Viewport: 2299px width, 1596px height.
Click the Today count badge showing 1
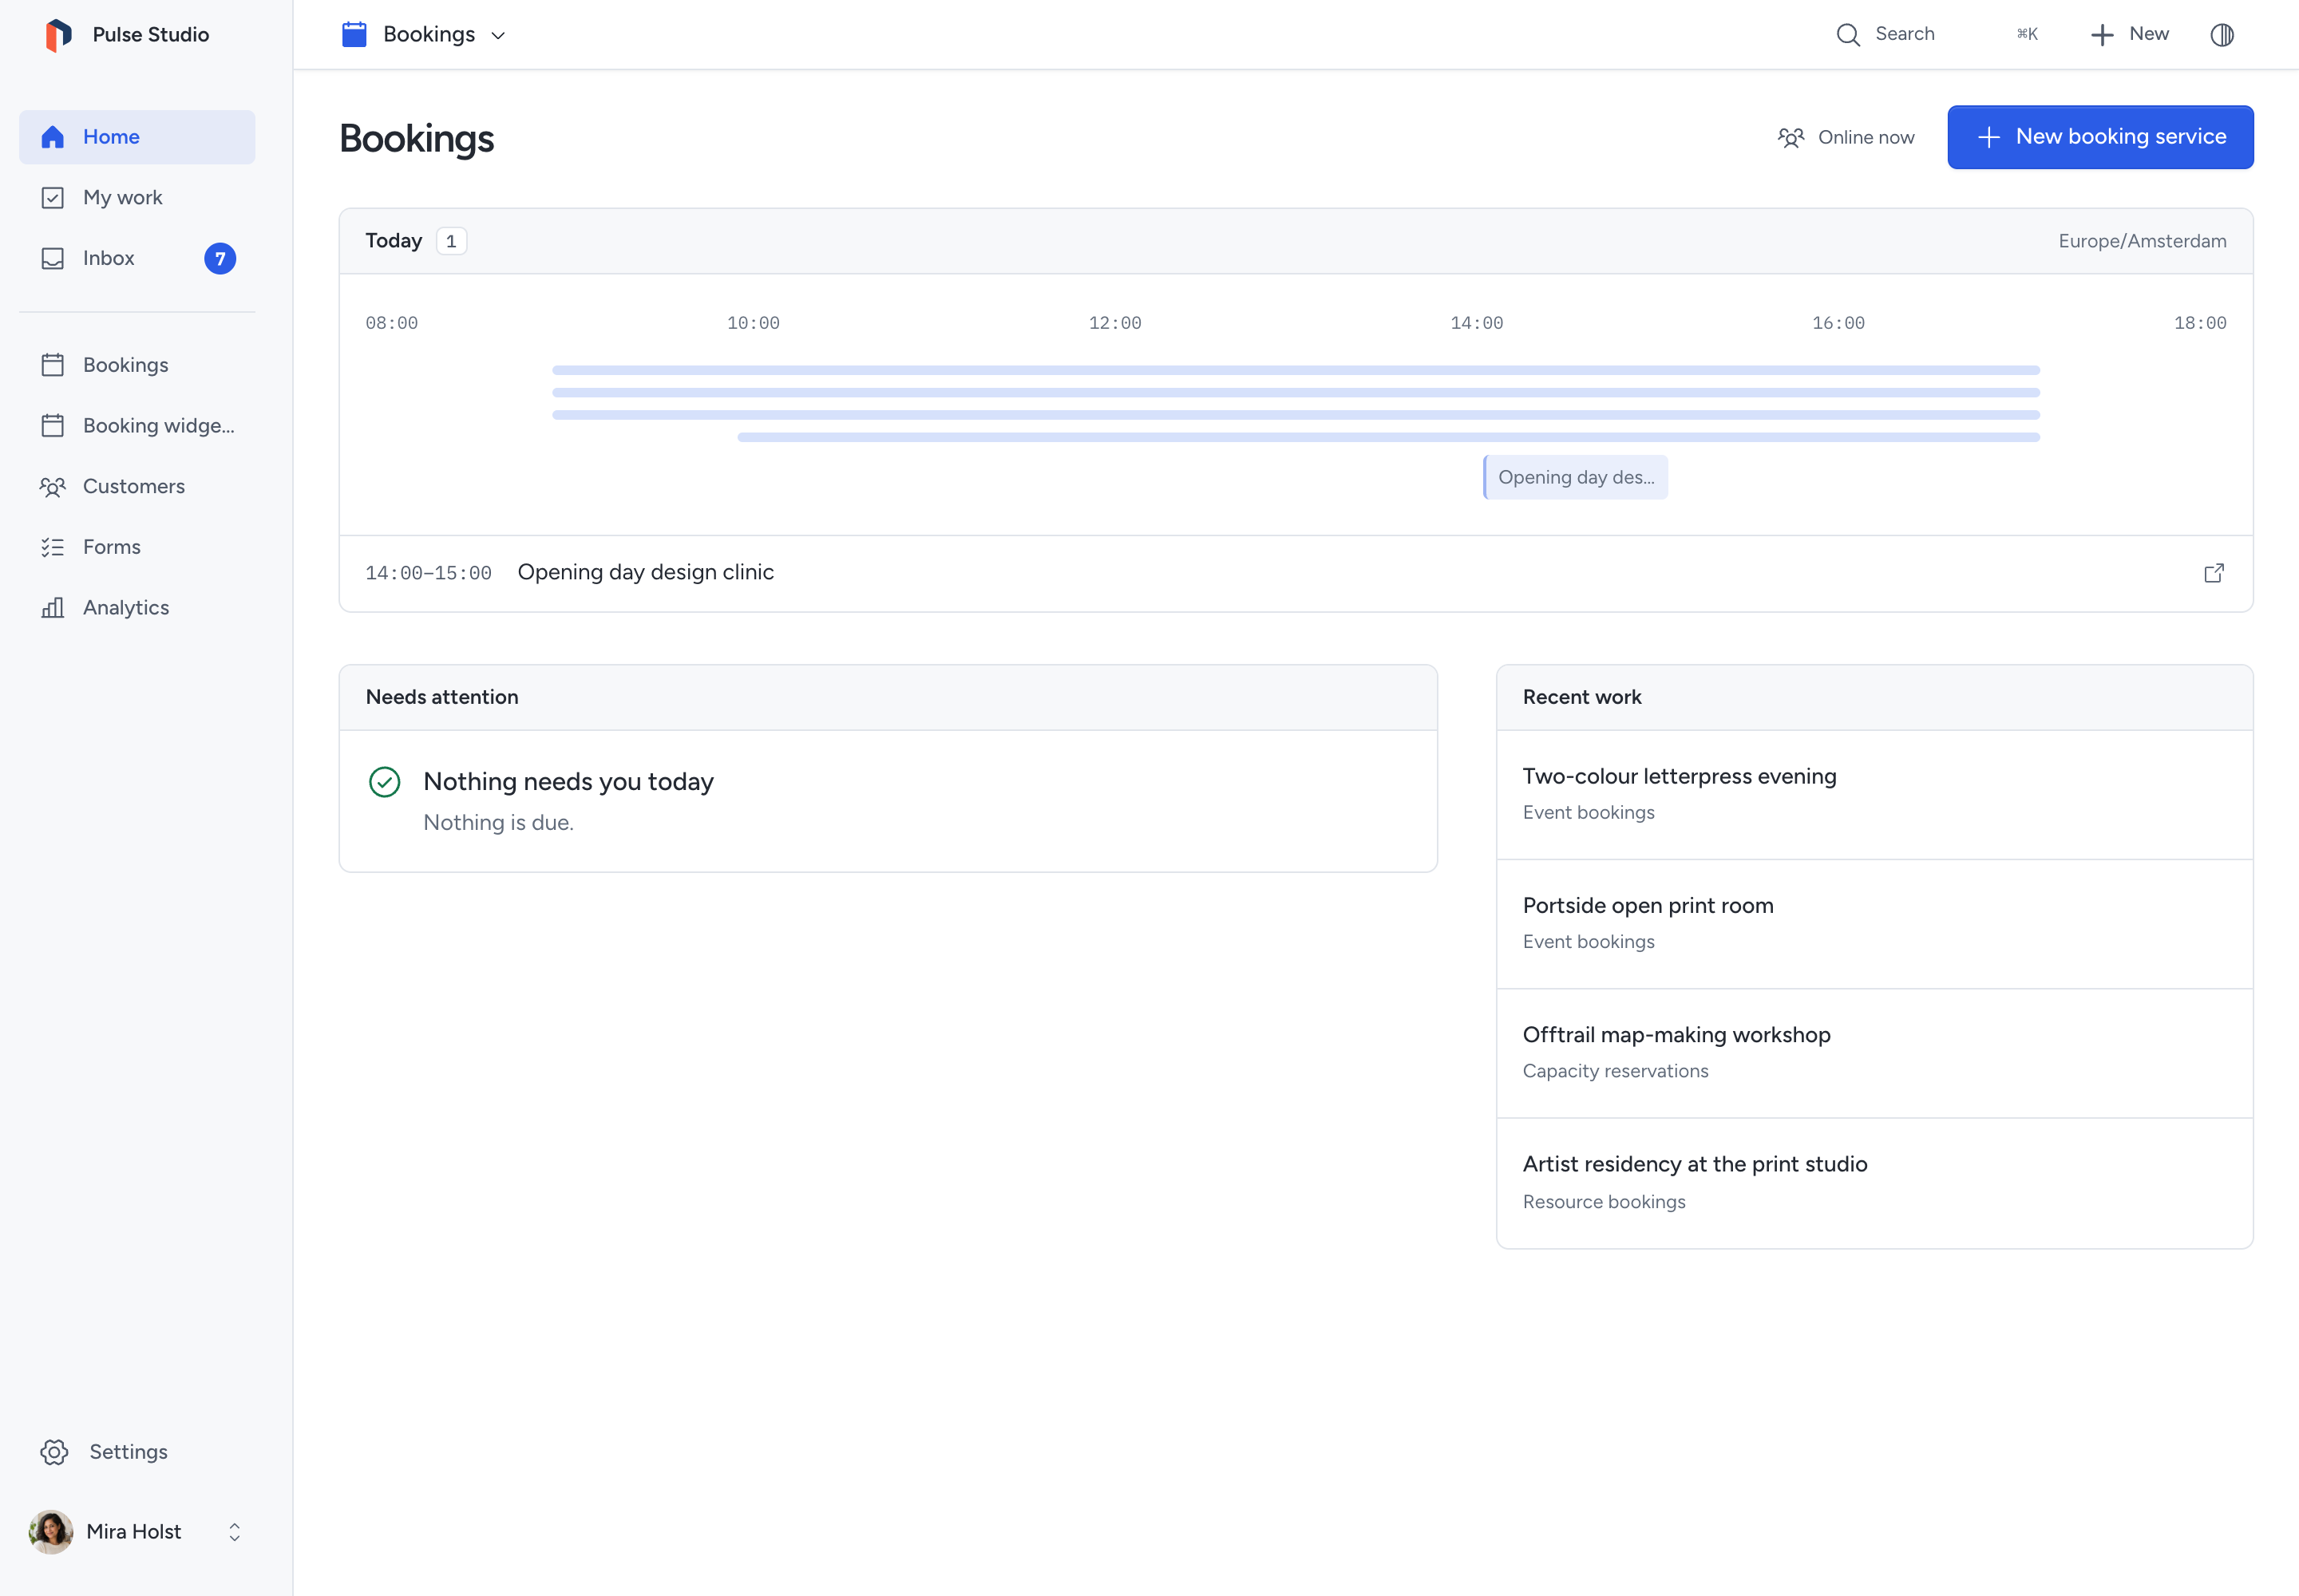tap(451, 242)
